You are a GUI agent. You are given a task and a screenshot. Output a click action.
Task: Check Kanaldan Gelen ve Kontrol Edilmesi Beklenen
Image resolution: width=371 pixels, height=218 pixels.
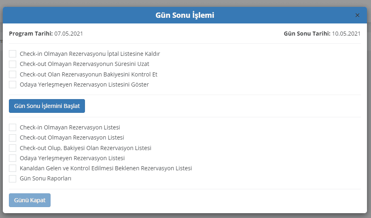(x=13, y=168)
